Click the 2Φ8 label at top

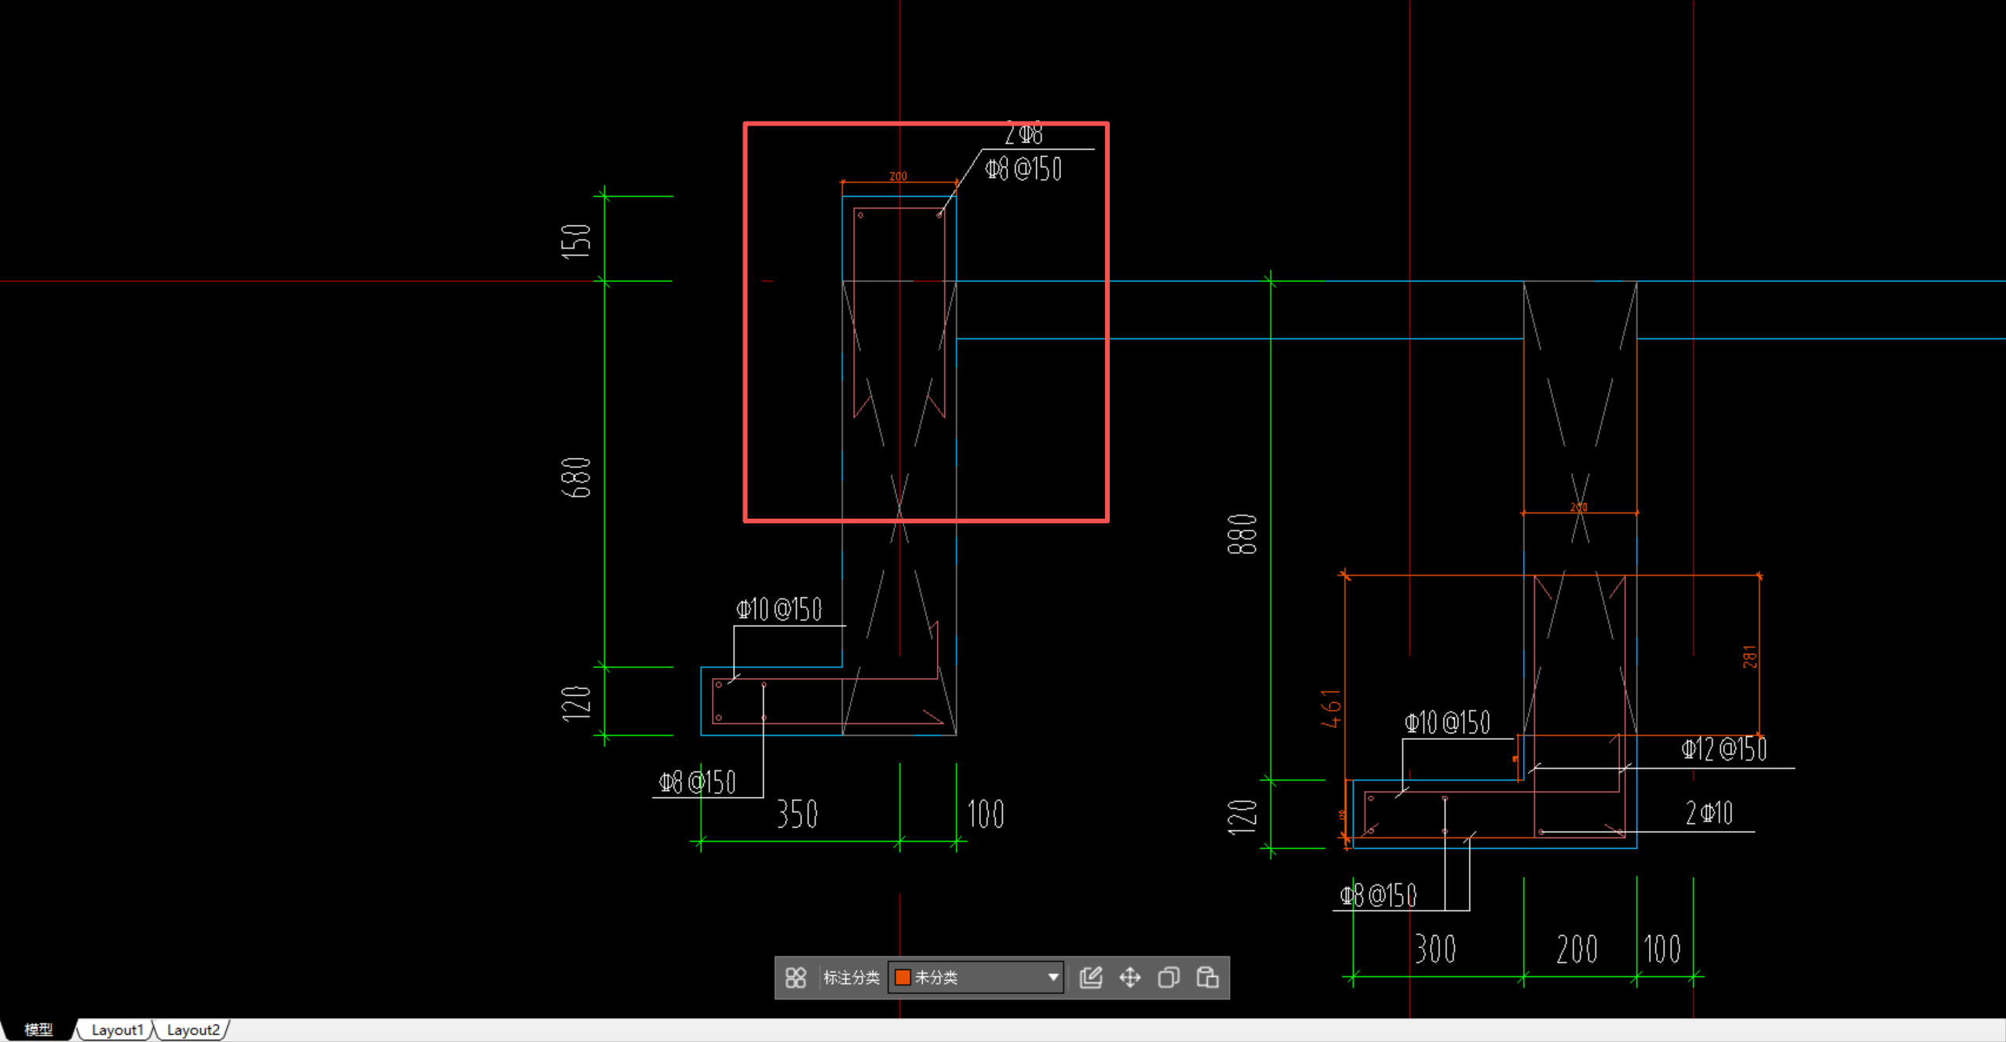pyautogui.click(x=1024, y=134)
